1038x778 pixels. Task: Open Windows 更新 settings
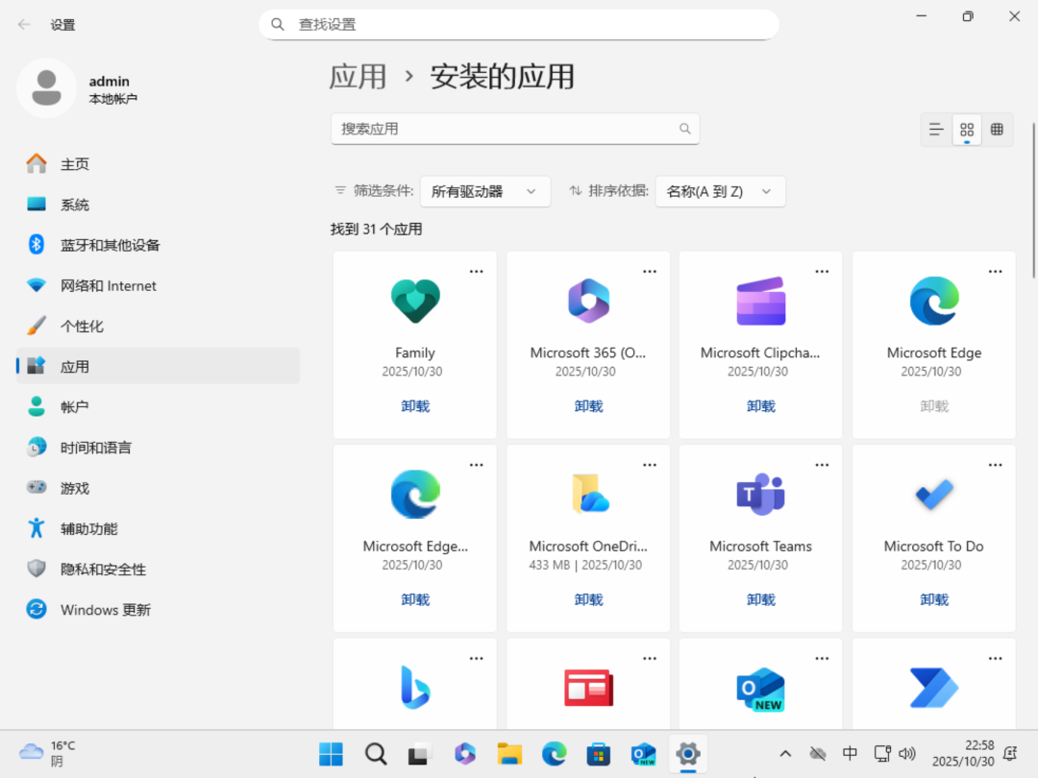pyautogui.click(x=159, y=610)
